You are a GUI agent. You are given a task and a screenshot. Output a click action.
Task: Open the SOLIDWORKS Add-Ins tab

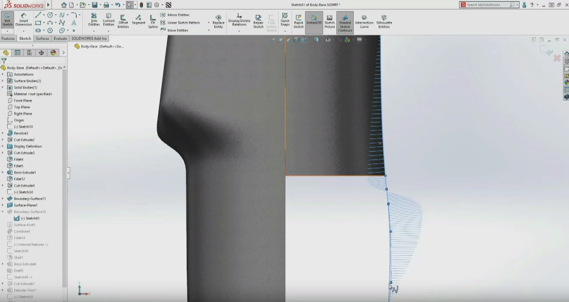click(x=89, y=38)
